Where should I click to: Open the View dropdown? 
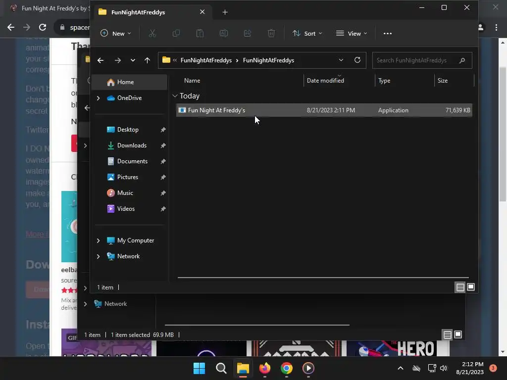[352, 33]
